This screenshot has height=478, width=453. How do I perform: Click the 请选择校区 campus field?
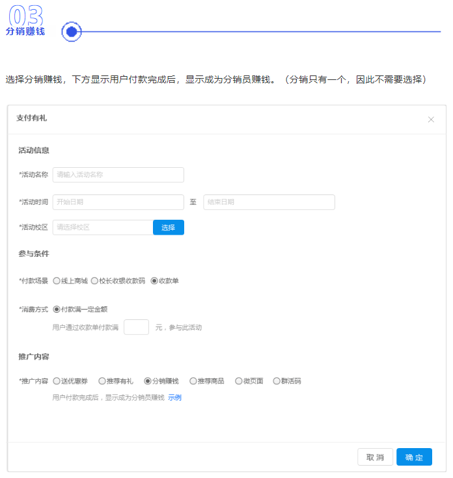coord(102,227)
